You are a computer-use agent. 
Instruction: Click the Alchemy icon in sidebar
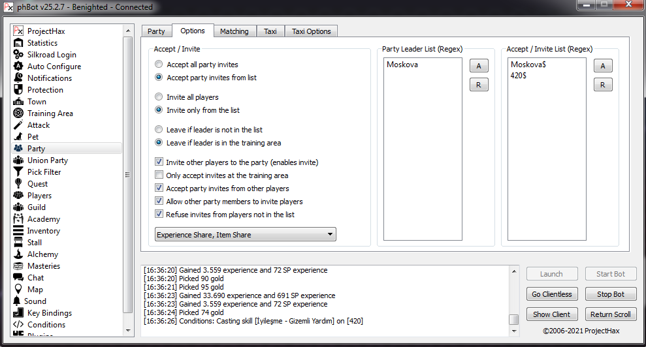pos(18,254)
